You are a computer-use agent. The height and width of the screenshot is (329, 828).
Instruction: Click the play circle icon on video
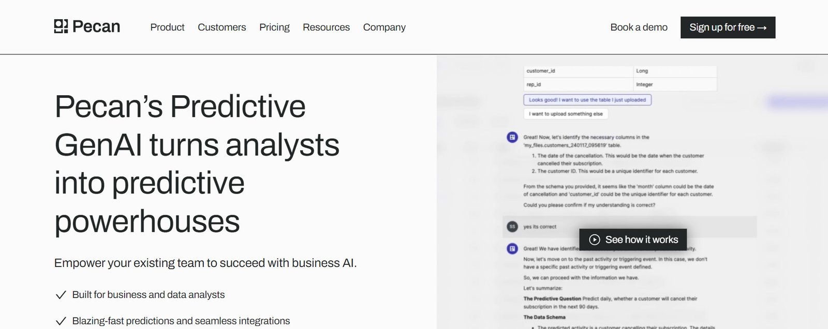[x=595, y=240]
